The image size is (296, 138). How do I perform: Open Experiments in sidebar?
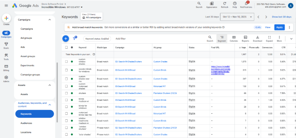tap(27, 65)
